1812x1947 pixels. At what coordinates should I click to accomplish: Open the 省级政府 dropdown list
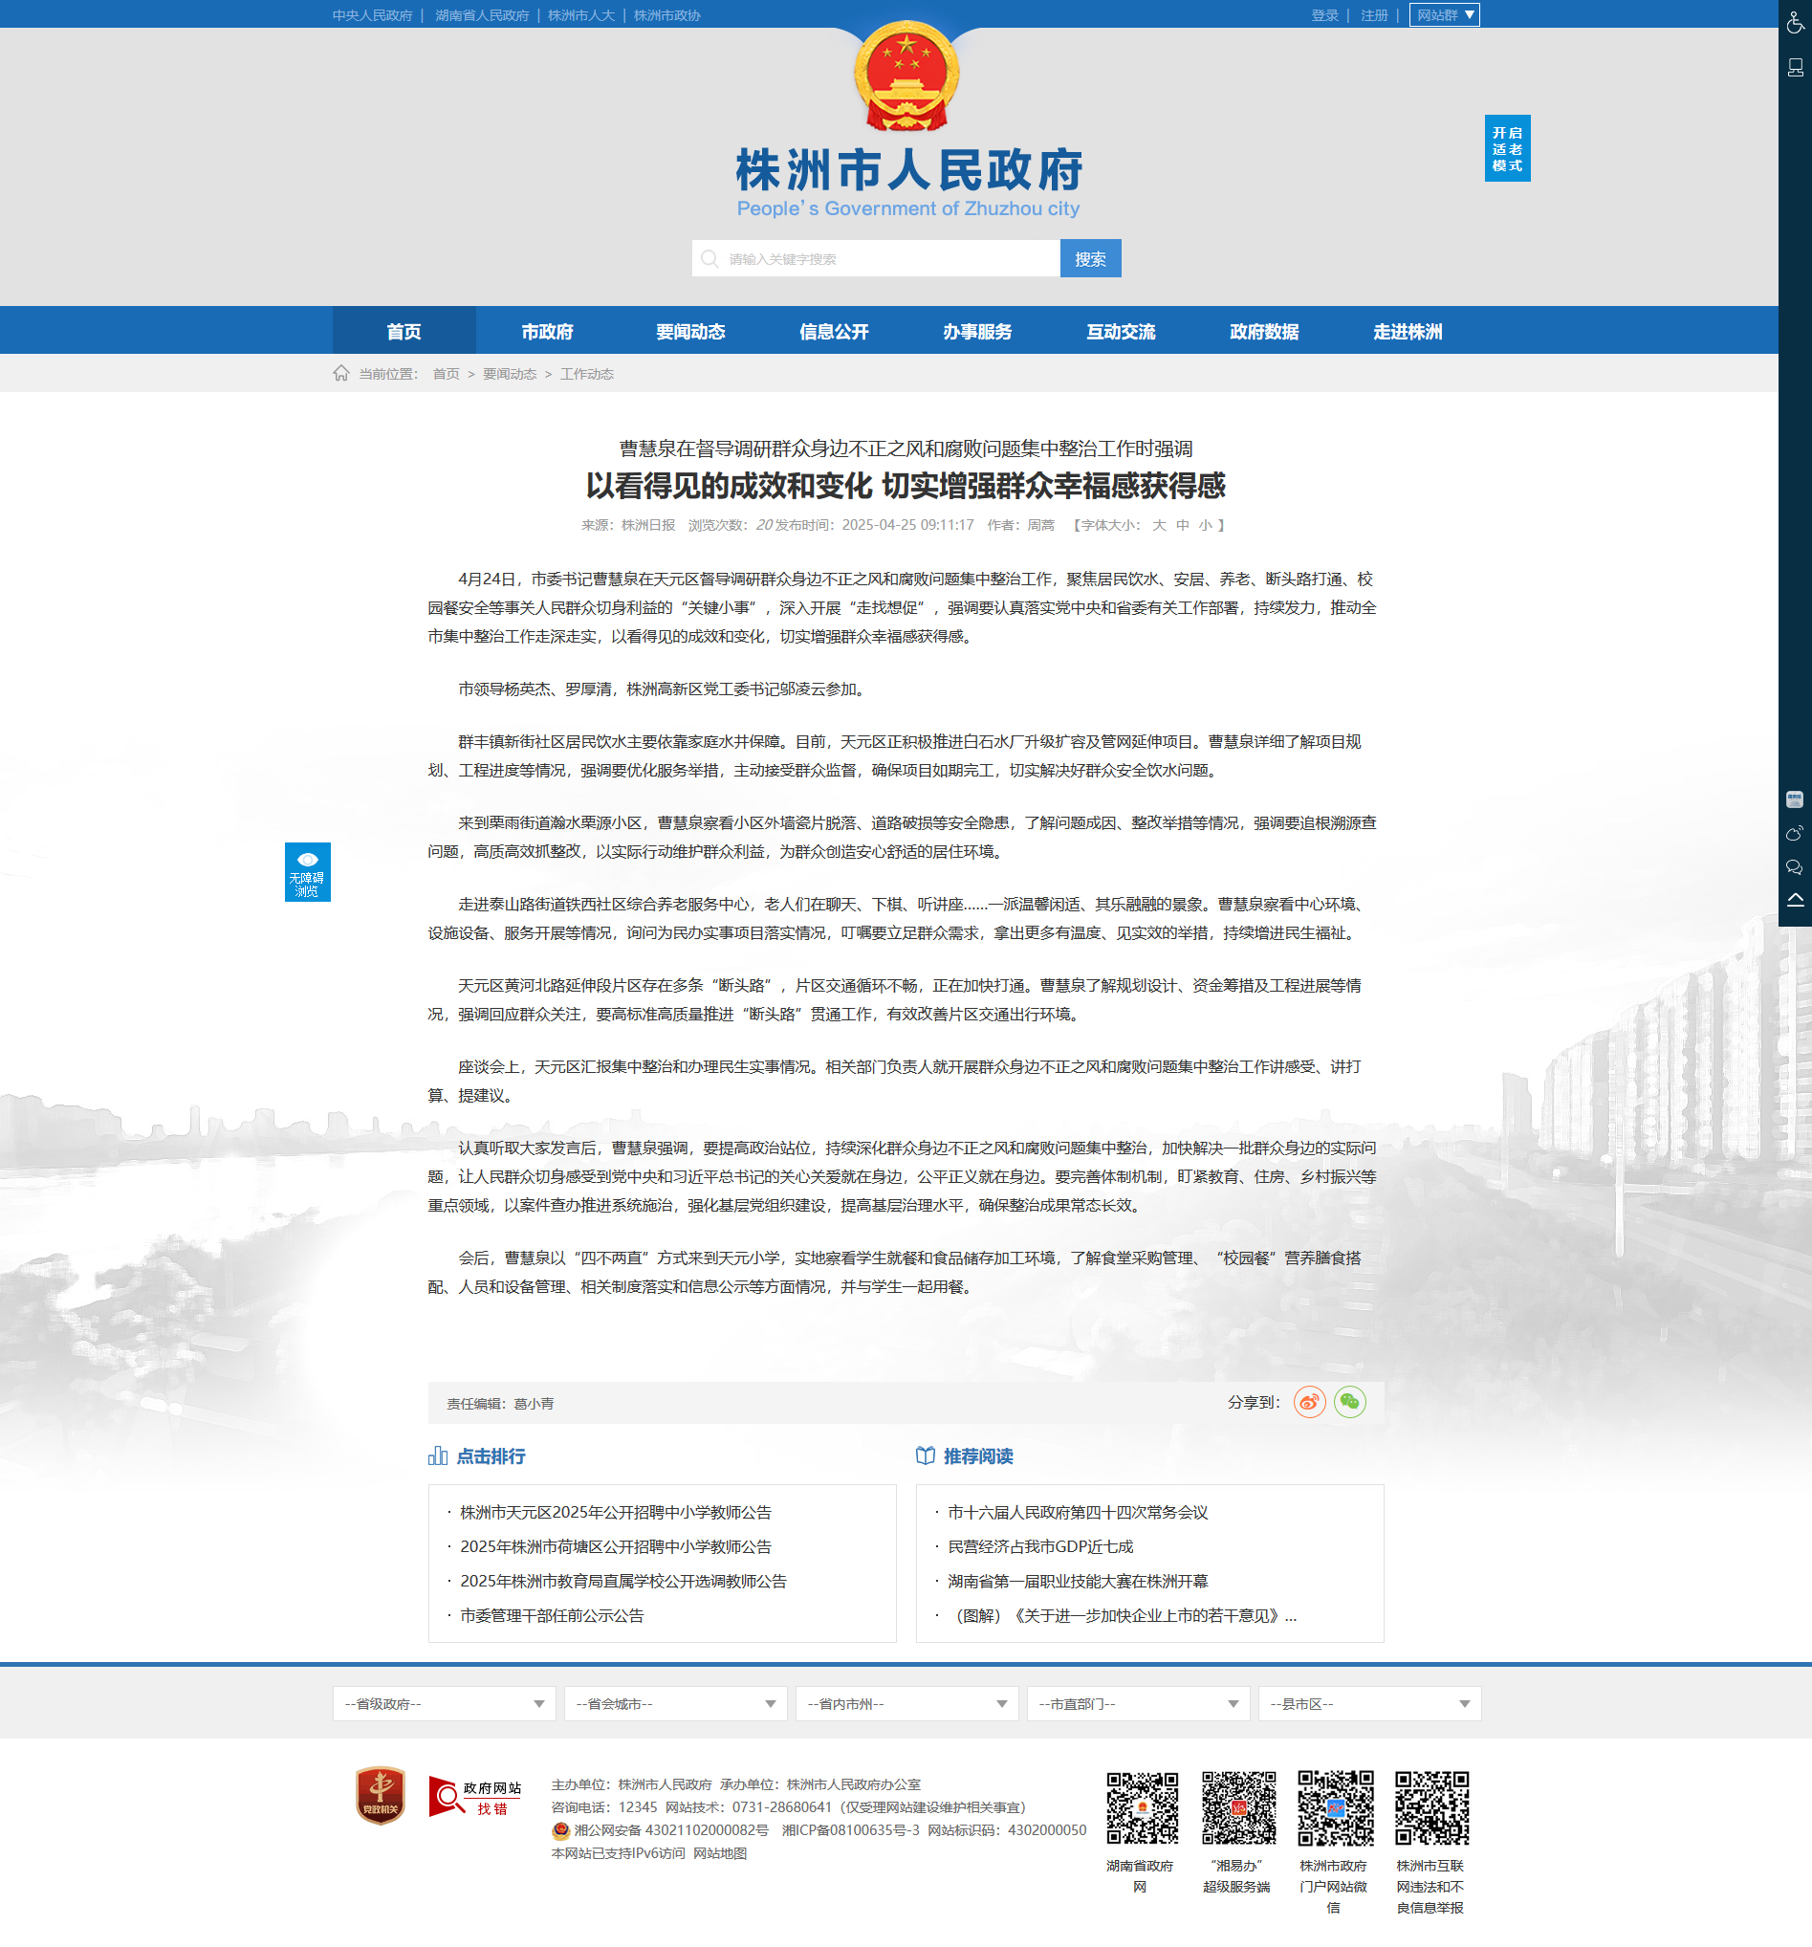(x=444, y=1704)
